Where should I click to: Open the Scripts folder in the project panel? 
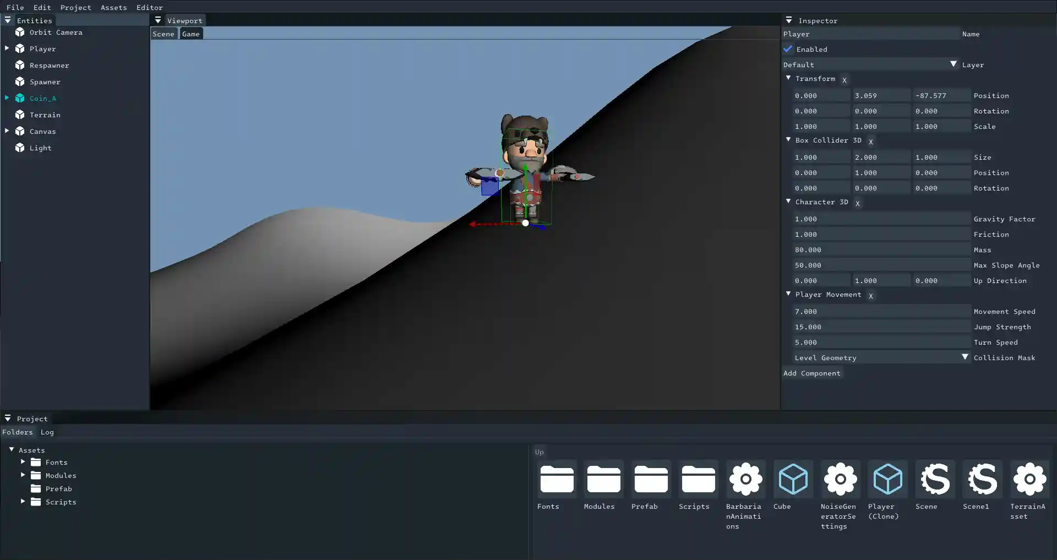click(697, 479)
